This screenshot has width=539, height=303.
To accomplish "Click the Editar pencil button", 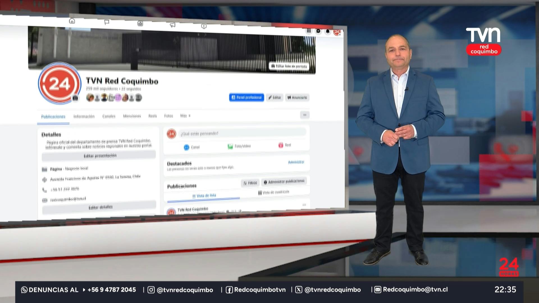I will tap(275, 97).
